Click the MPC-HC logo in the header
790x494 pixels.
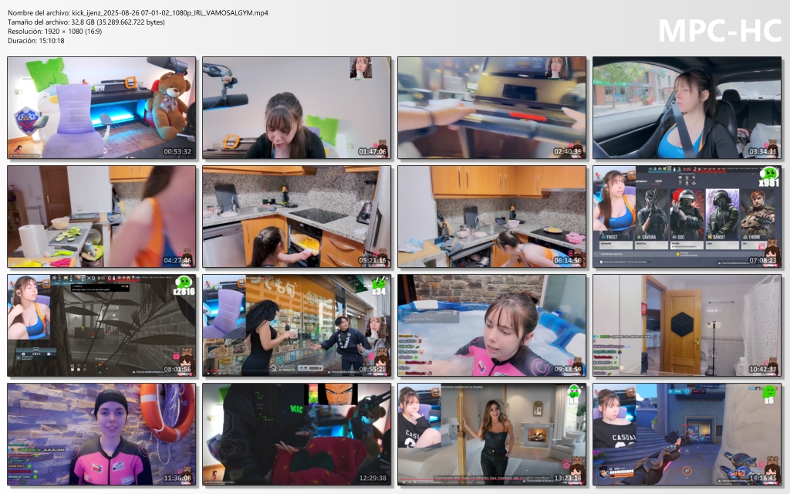[x=719, y=30]
